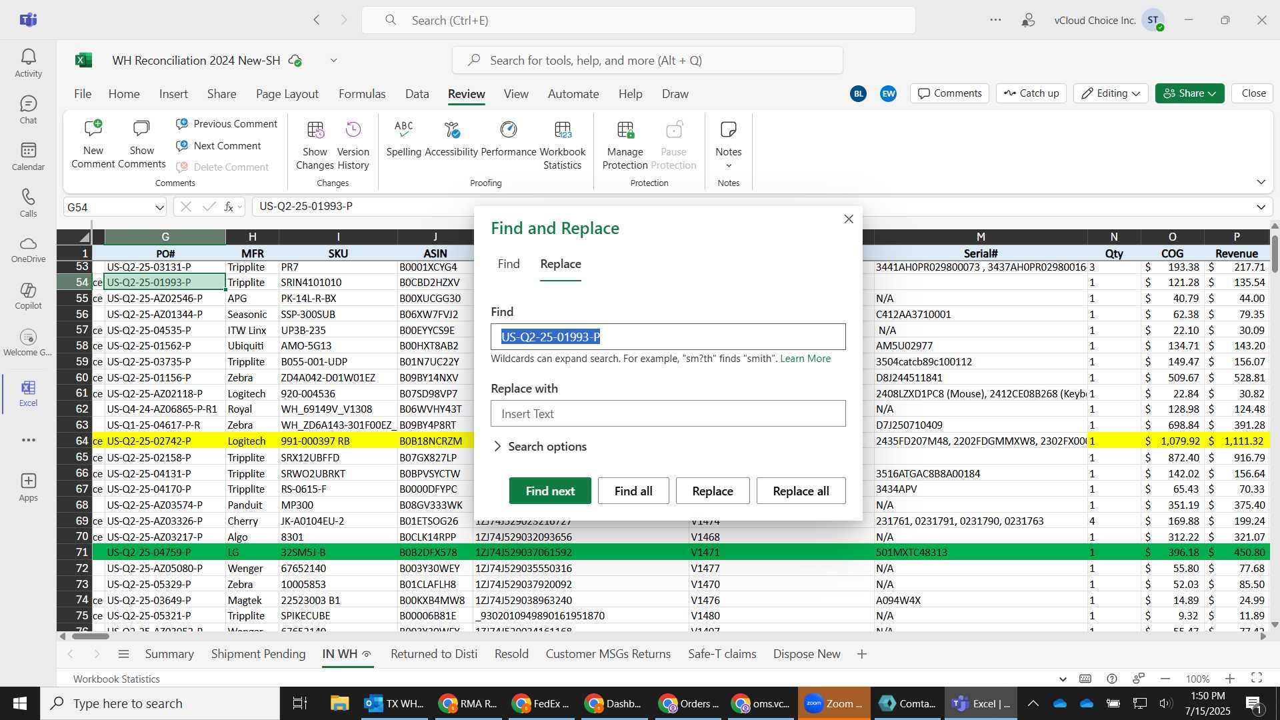
Task: Click Catch up button
Action: (x=1031, y=93)
